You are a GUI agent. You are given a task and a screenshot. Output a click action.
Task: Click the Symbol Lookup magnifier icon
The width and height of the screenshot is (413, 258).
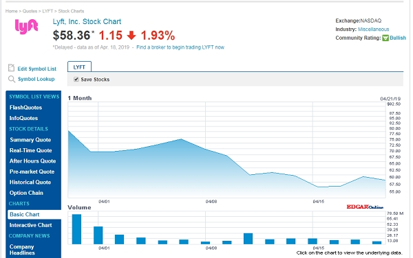click(11, 79)
